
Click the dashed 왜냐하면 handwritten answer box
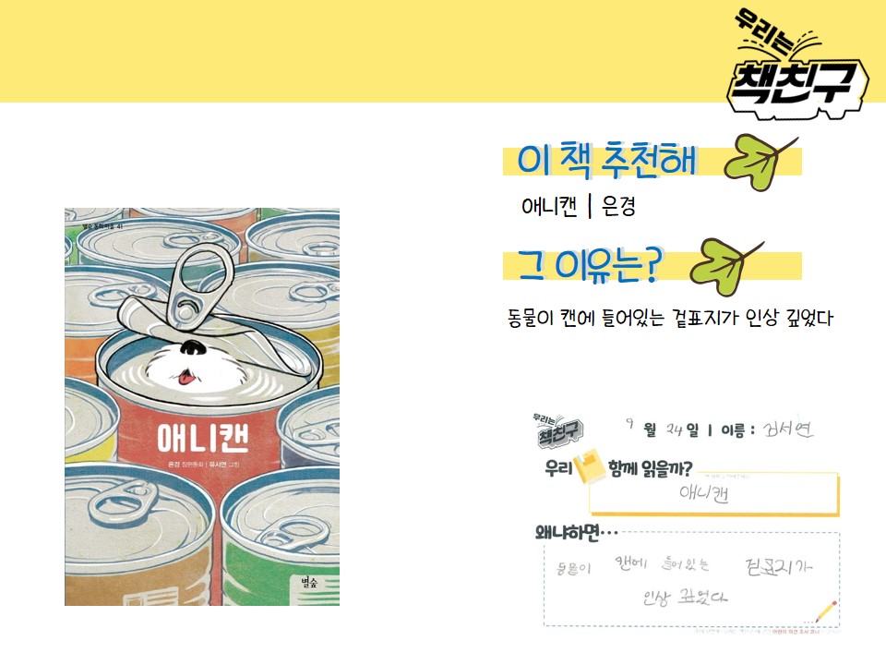click(x=691, y=579)
